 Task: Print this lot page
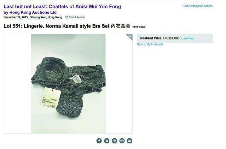tap(122, 141)
